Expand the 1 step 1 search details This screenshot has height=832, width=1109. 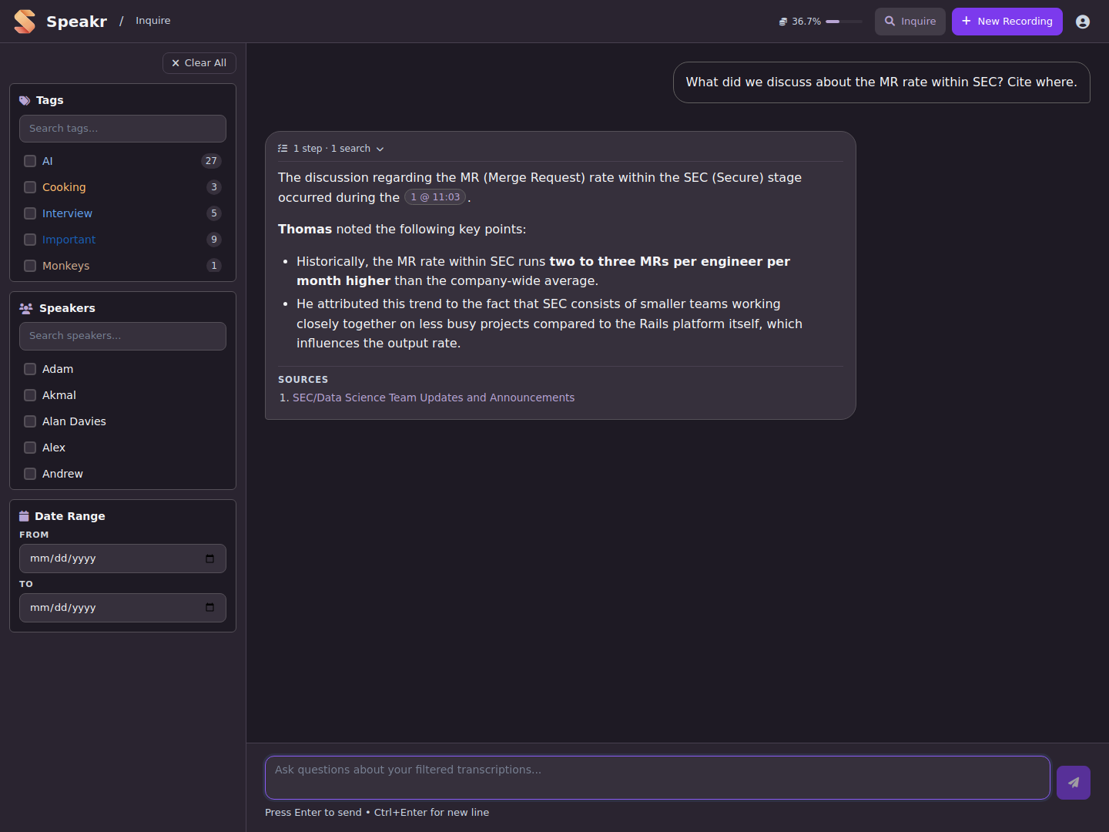click(331, 149)
